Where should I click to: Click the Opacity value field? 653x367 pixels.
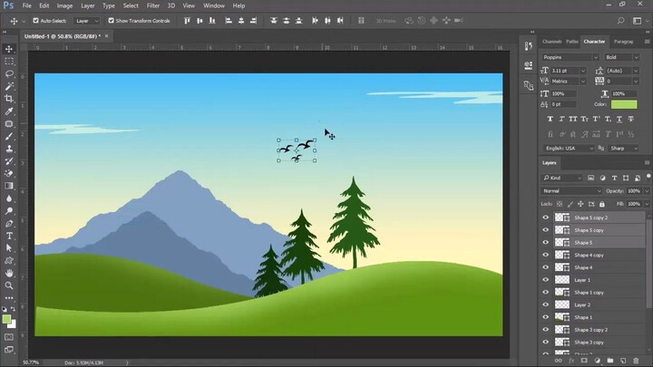pos(634,191)
